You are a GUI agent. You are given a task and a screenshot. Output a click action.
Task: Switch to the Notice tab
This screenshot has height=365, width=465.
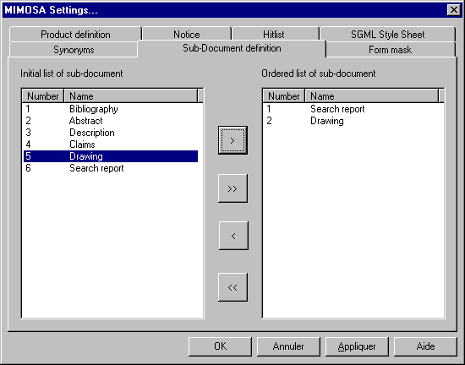187,35
